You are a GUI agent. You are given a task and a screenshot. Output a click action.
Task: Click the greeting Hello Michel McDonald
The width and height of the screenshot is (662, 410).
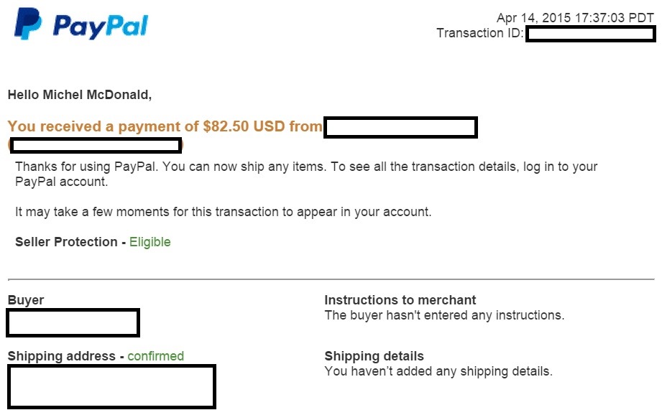pyautogui.click(x=80, y=95)
